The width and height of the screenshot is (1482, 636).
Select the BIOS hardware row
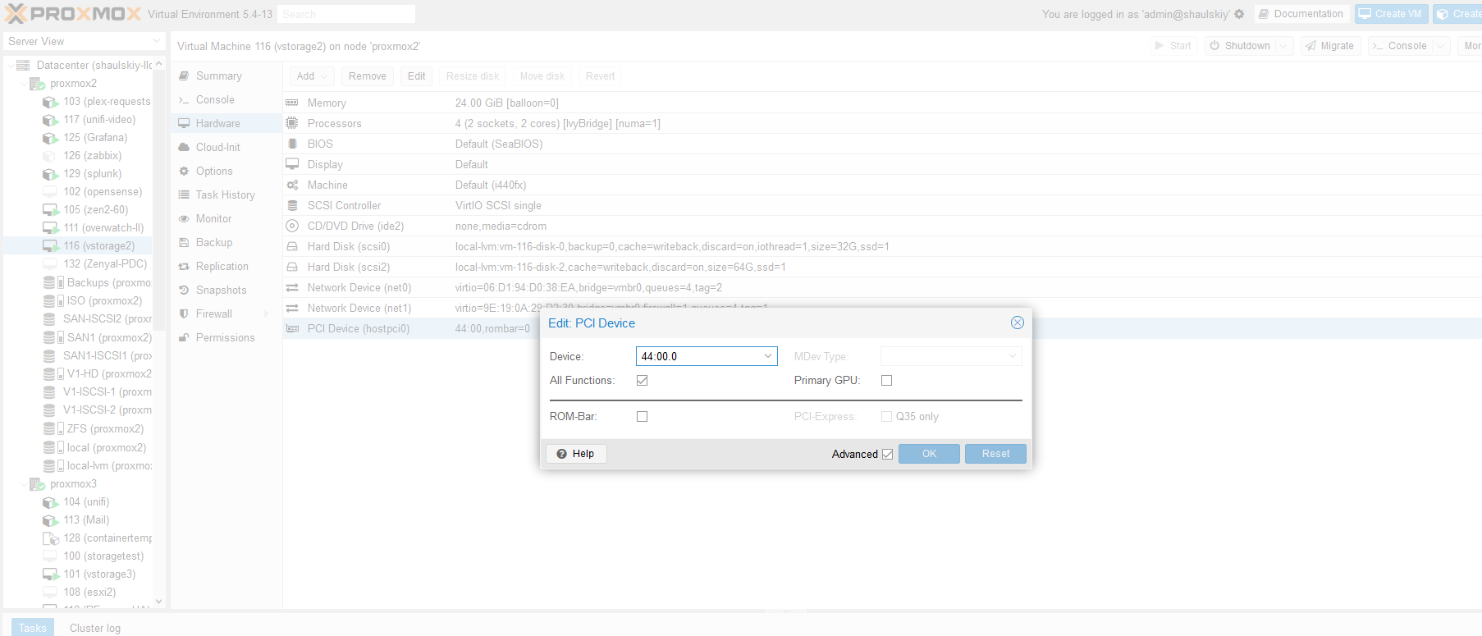(x=882, y=144)
